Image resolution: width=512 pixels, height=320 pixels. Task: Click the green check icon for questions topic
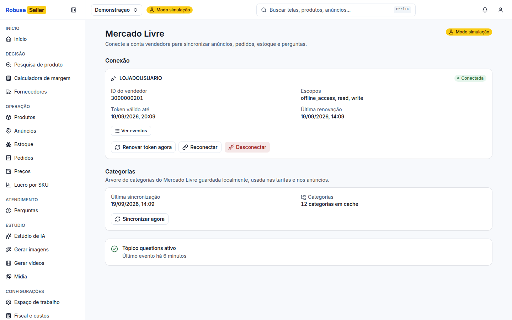click(114, 249)
